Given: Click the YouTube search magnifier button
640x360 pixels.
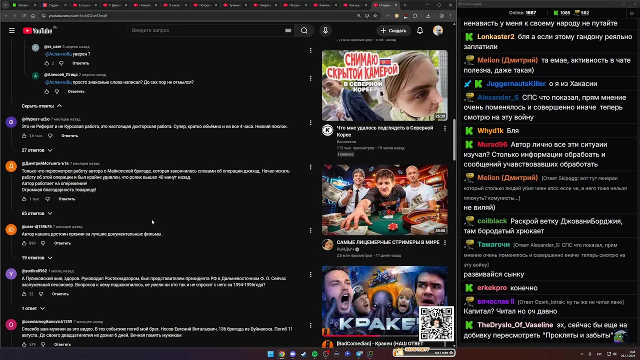Looking at the screenshot, I should (x=304, y=30).
